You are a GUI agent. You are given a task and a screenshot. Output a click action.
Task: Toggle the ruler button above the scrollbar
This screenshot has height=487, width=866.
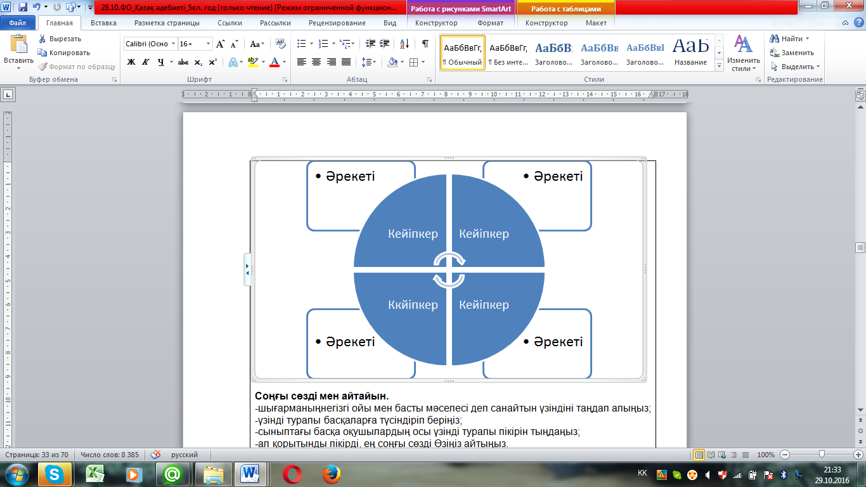click(x=860, y=95)
